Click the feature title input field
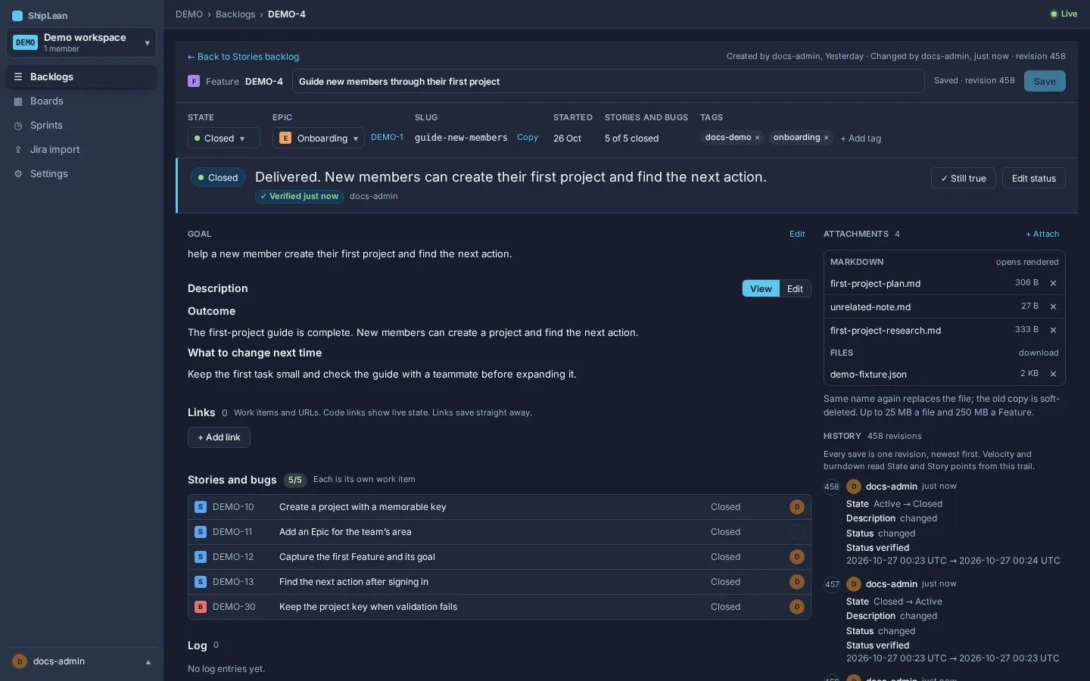The image size is (1090, 681). (608, 81)
